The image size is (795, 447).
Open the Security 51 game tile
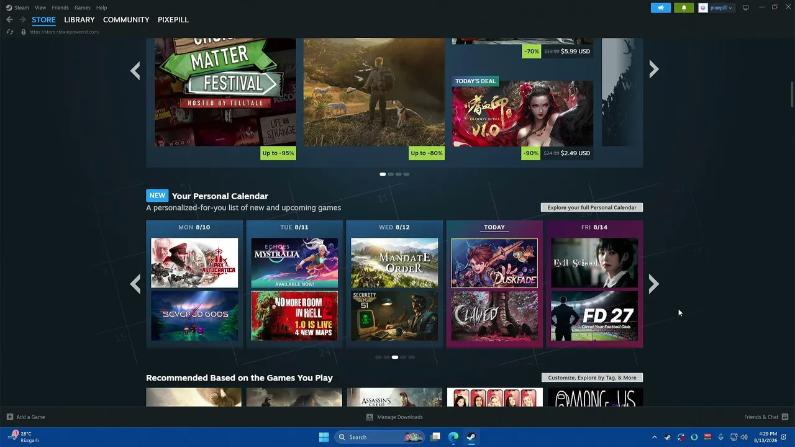click(394, 316)
